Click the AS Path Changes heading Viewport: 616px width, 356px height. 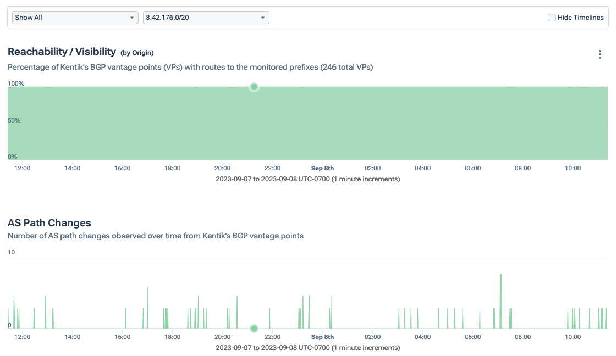click(x=50, y=223)
